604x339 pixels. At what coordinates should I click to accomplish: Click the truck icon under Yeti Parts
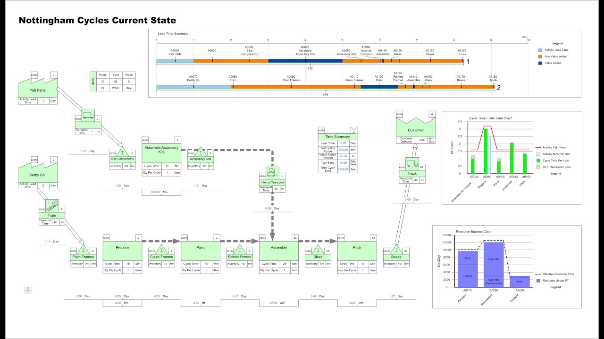pyautogui.click(x=88, y=115)
